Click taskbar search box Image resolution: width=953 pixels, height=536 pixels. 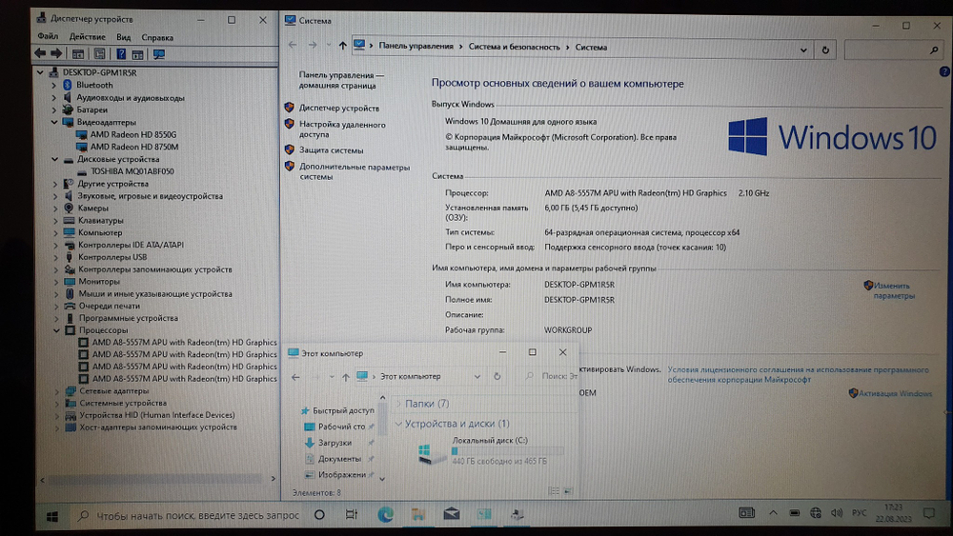pos(189,515)
